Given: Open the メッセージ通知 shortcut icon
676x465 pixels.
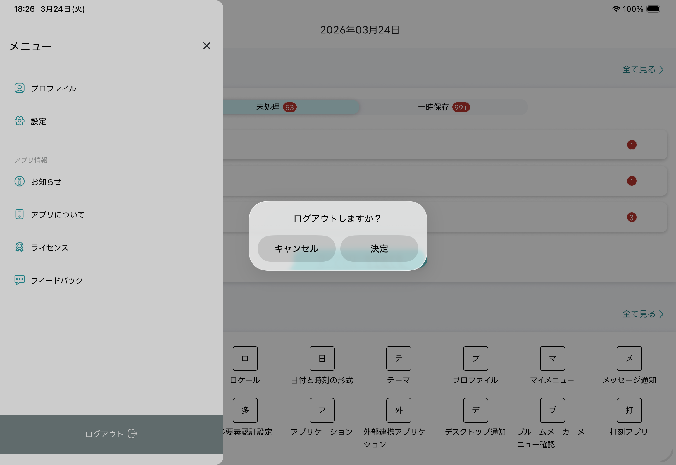Looking at the screenshot, I should [x=629, y=358].
